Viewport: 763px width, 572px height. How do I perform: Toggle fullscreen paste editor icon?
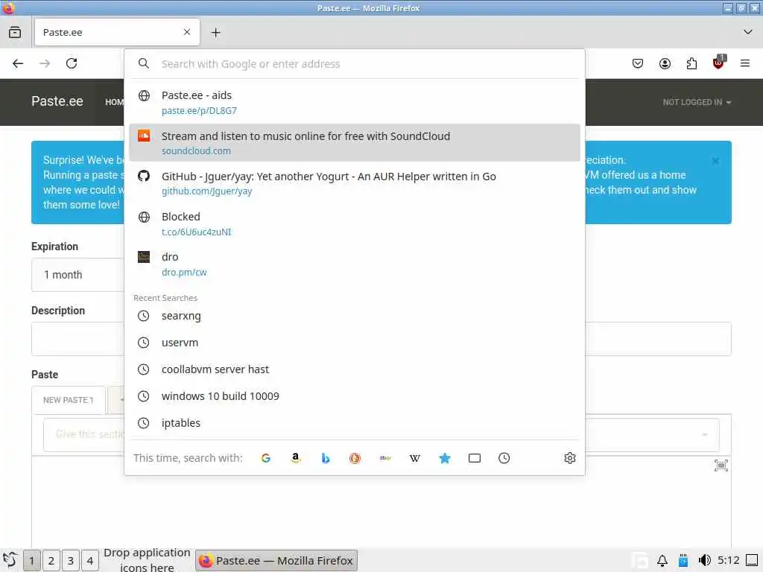(x=721, y=465)
